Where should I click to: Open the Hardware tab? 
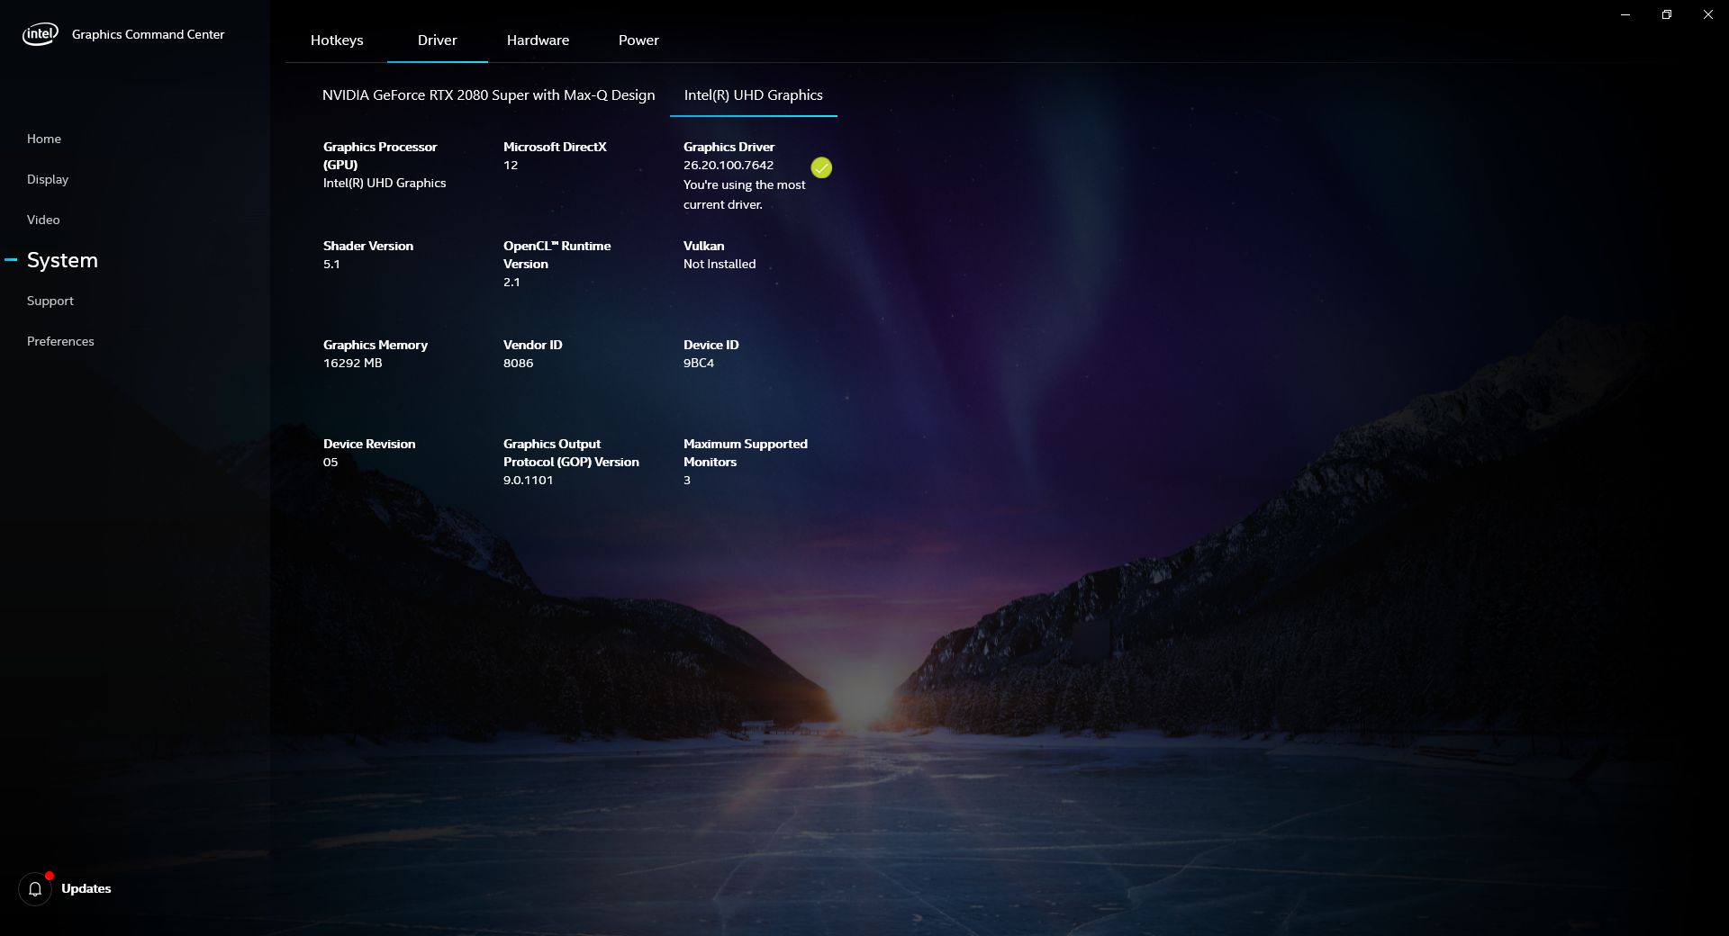538,40
